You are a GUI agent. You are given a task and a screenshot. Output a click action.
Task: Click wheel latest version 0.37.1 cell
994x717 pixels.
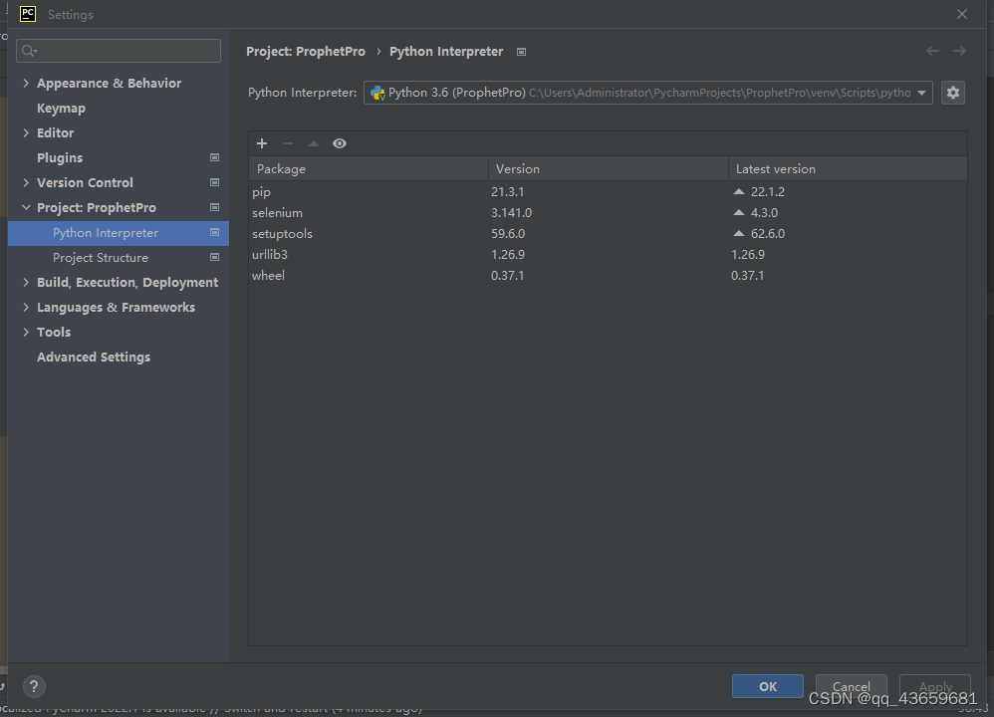(x=747, y=275)
